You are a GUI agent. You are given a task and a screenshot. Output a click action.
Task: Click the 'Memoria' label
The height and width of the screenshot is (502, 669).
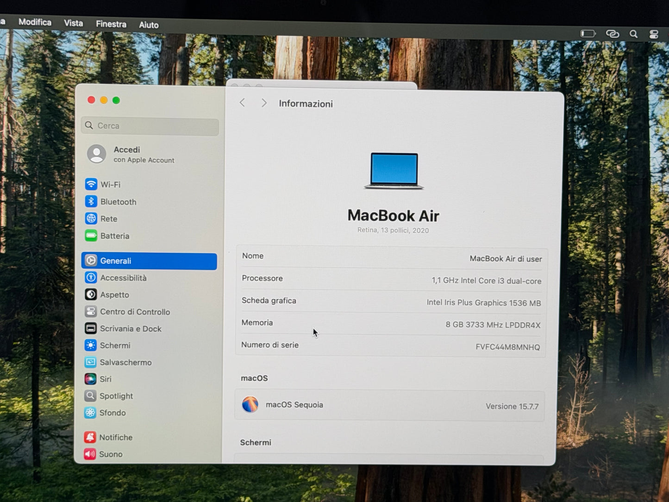click(257, 322)
